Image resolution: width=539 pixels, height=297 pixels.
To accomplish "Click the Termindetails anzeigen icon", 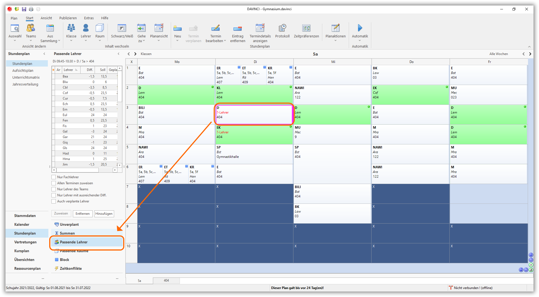I will tap(260, 28).
